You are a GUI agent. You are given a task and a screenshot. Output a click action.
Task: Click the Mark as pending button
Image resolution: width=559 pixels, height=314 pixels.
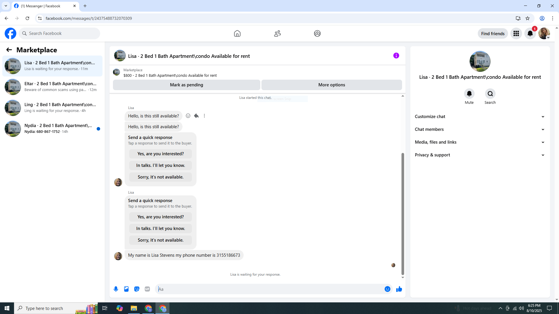(186, 85)
